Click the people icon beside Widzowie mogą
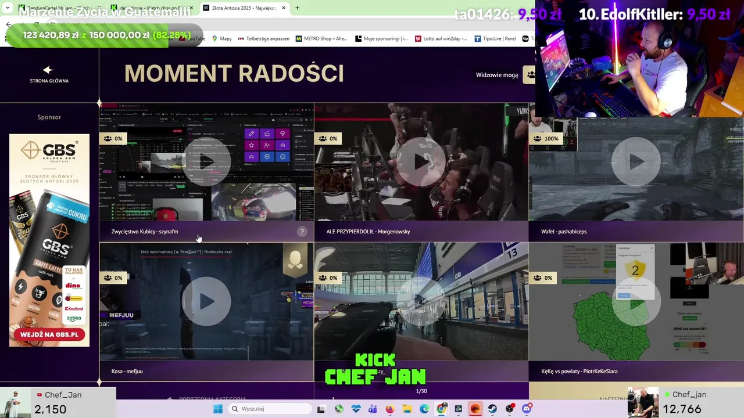This screenshot has width=744, height=418. tap(529, 75)
